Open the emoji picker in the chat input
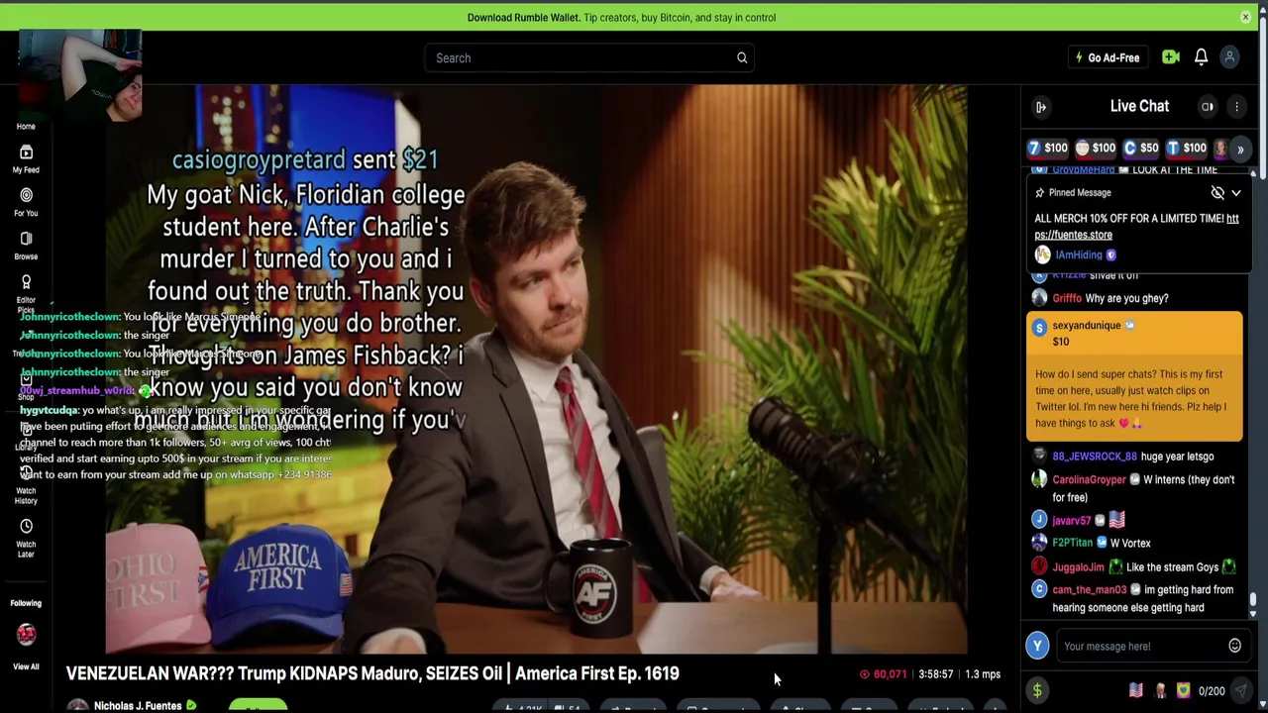The width and height of the screenshot is (1268, 713). click(x=1234, y=647)
